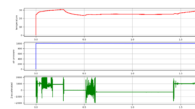Click the flat blue pressure line at x=1.0
This screenshot has width=195, height=109.
click(132, 43)
